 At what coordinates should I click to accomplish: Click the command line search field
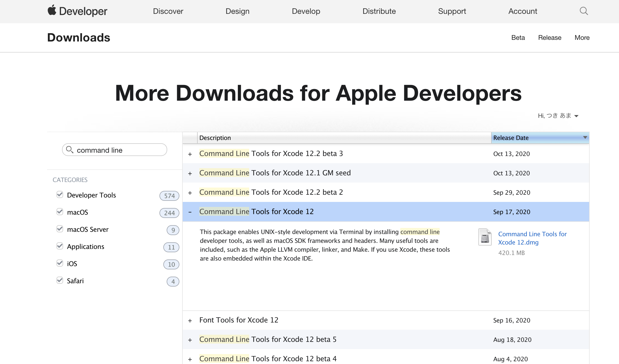(x=119, y=150)
